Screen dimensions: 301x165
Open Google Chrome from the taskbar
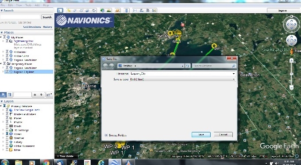pyautogui.click(x=46, y=163)
